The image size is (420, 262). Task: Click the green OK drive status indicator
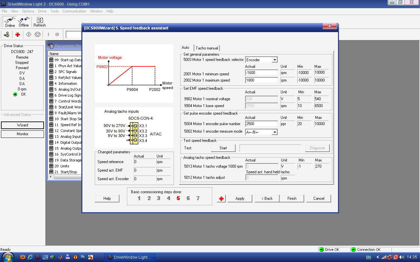pyautogui.click(x=15, y=94)
